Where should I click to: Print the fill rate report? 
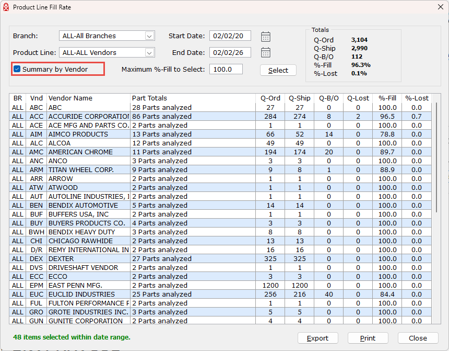368,338
